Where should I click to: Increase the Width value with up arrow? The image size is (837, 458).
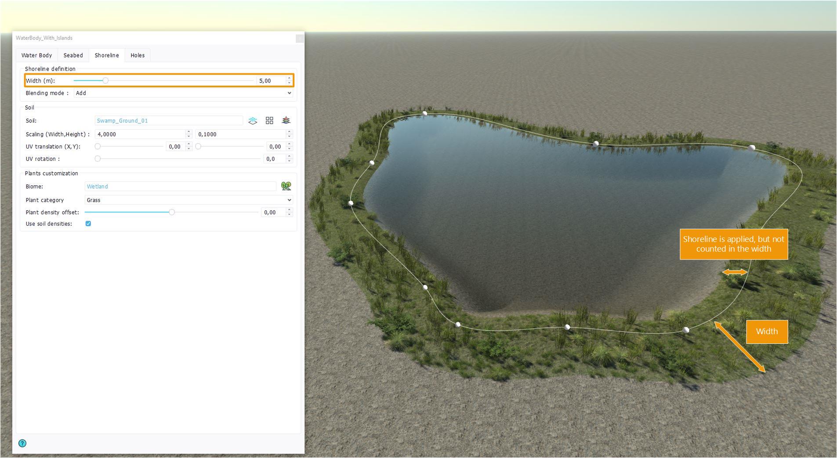click(289, 79)
